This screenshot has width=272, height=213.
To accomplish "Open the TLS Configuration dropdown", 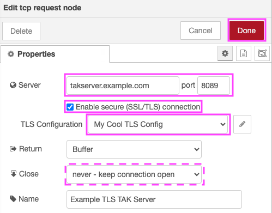I will (x=158, y=124).
